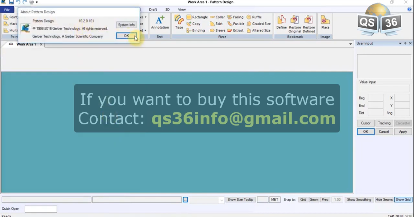
Task: Toggle the Show Smoothing button
Action: (359, 200)
